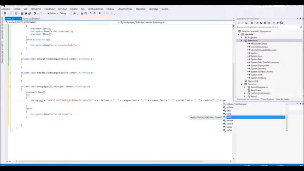Click IntelliSense list scroll down arrow
Viewport: 304px width, 171px height.
pyautogui.click(x=287, y=131)
